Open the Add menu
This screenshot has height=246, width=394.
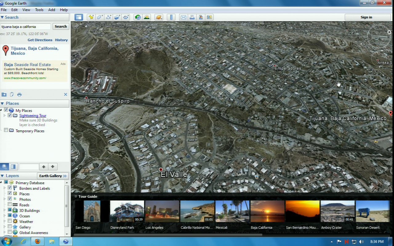coord(52,10)
